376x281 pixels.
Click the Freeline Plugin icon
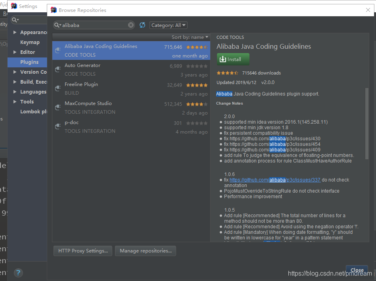click(58, 88)
